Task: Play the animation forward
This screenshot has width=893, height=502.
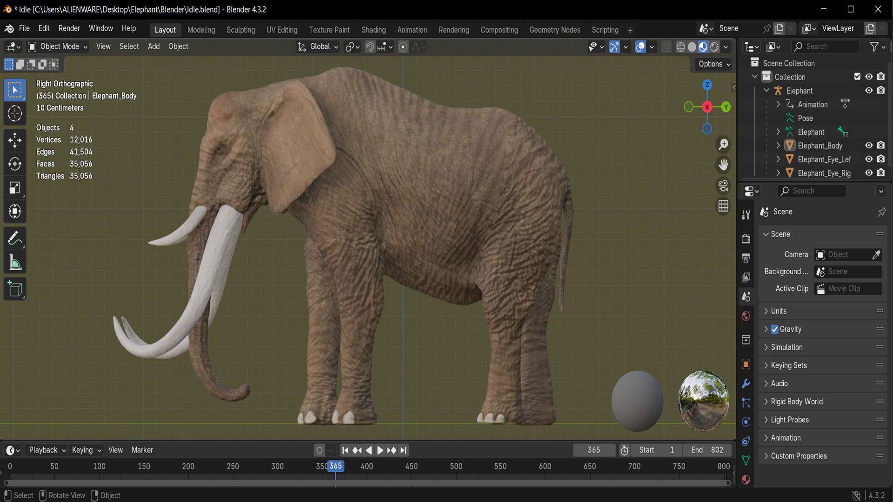Action: point(380,450)
